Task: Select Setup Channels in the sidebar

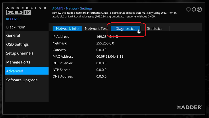Action: coord(20,53)
